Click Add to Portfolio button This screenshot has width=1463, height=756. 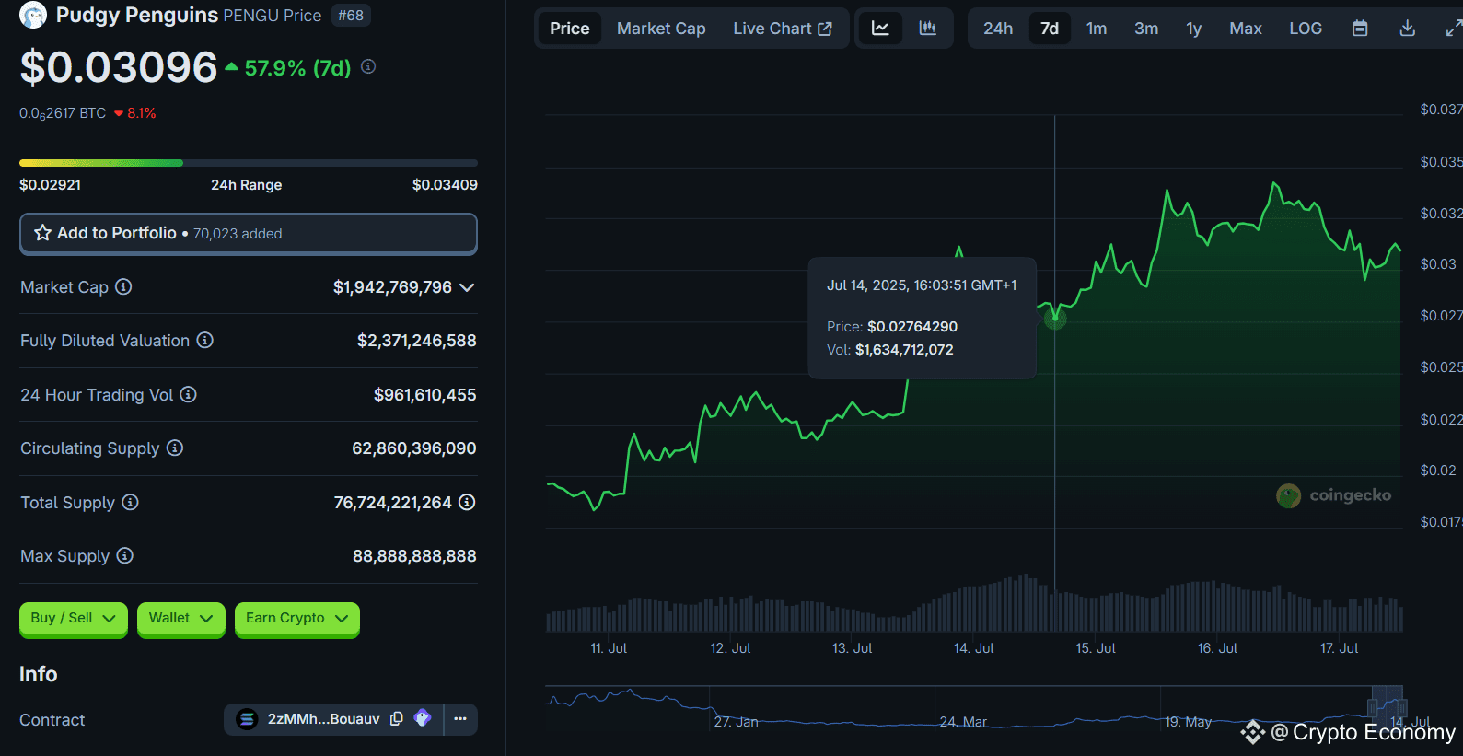[249, 234]
